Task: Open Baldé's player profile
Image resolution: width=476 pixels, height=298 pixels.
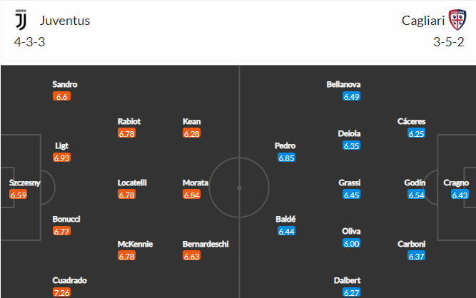Action: pyautogui.click(x=285, y=219)
